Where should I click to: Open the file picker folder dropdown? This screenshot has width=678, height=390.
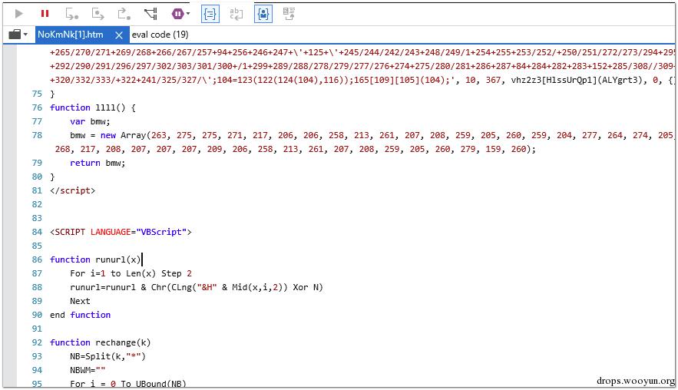(18, 35)
